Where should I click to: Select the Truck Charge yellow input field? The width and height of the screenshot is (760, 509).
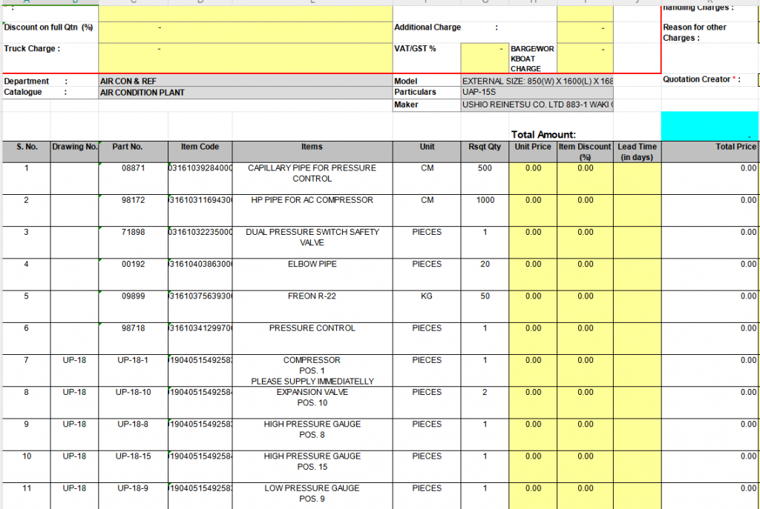tap(245, 58)
